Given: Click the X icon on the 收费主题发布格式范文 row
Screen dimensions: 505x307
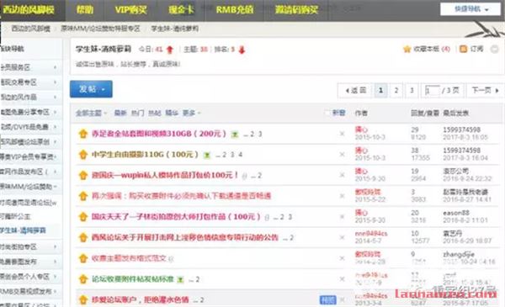Looking at the screenshot, I should (x=342, y=258).
